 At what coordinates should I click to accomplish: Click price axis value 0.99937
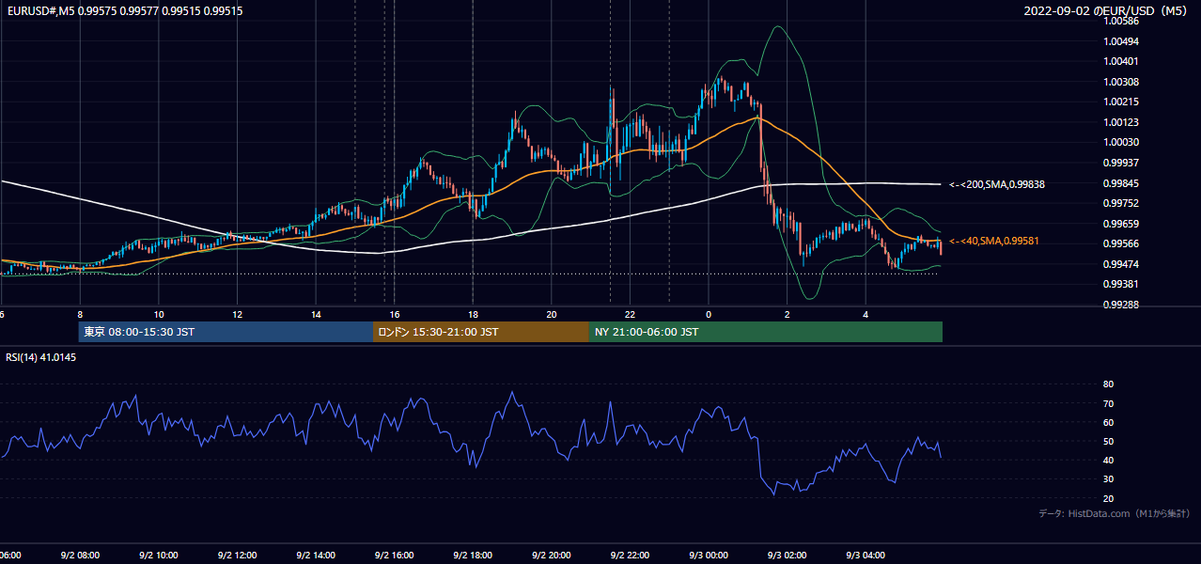click(1121, 163)
